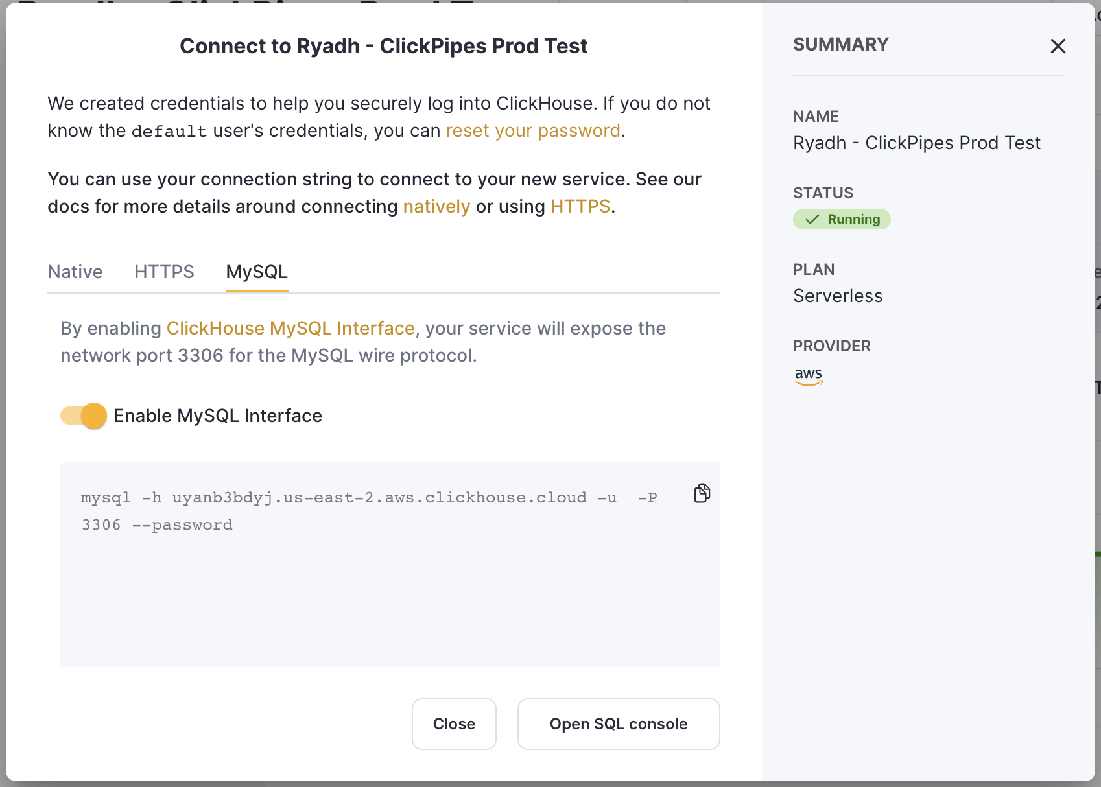Dismiss the dialog using the X icon
The width and height of the screenshot is (1101, 787).
click(x=1058, y=46)
